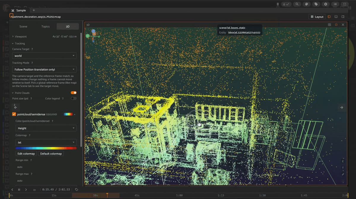Click the Edit colormap button

(x=26, y=154)
